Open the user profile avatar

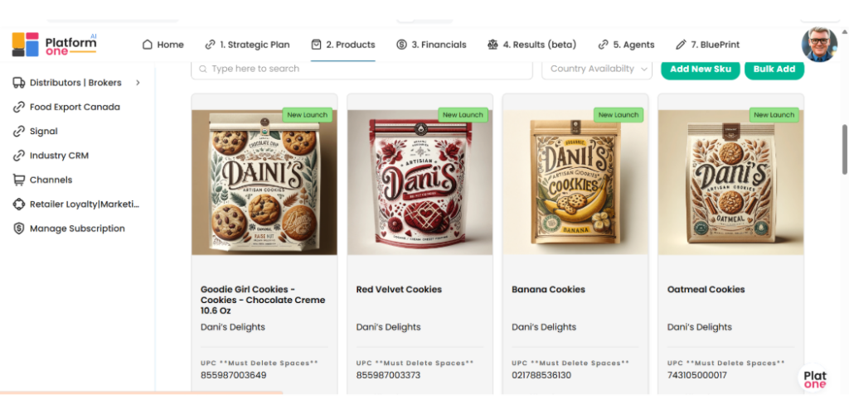pyautogui.click(x=819, y=44)
